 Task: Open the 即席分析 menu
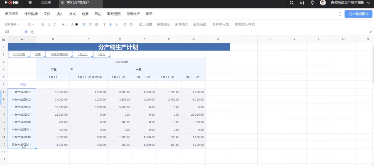click(x=133, y=14)
